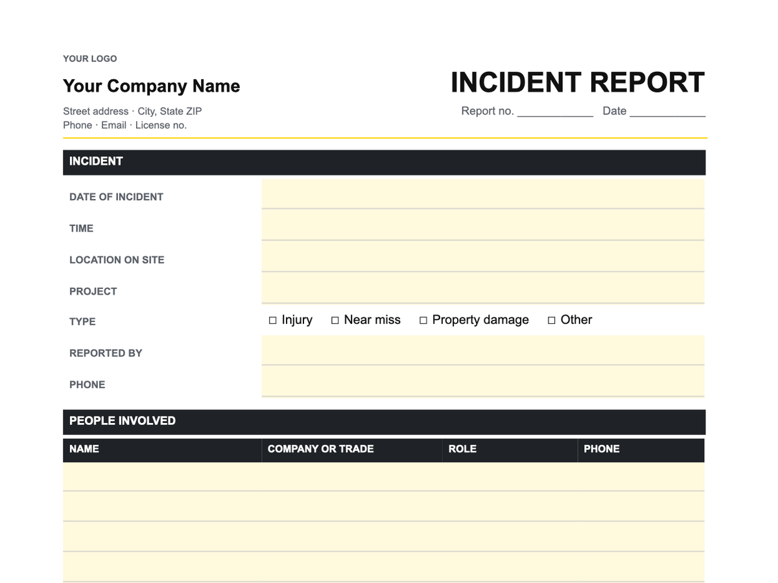The height and width of the screenshot is (583, 778).
Task: Click 'Phone · Email · License no.' line
Action: pyautogui.click(x=125, y=125)
